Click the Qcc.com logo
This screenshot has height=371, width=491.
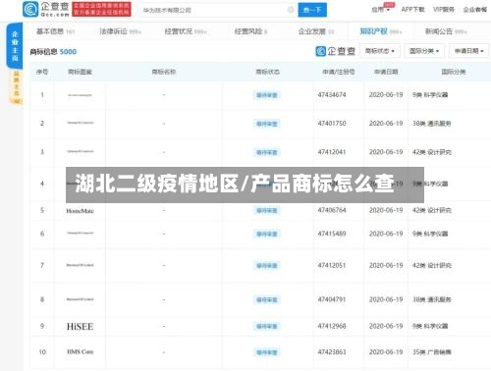tap(46, 9)
